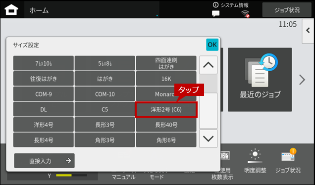The image size is (315, 185).
Task: Select the COM-10 envelope size
Action: tap(105, 94)
